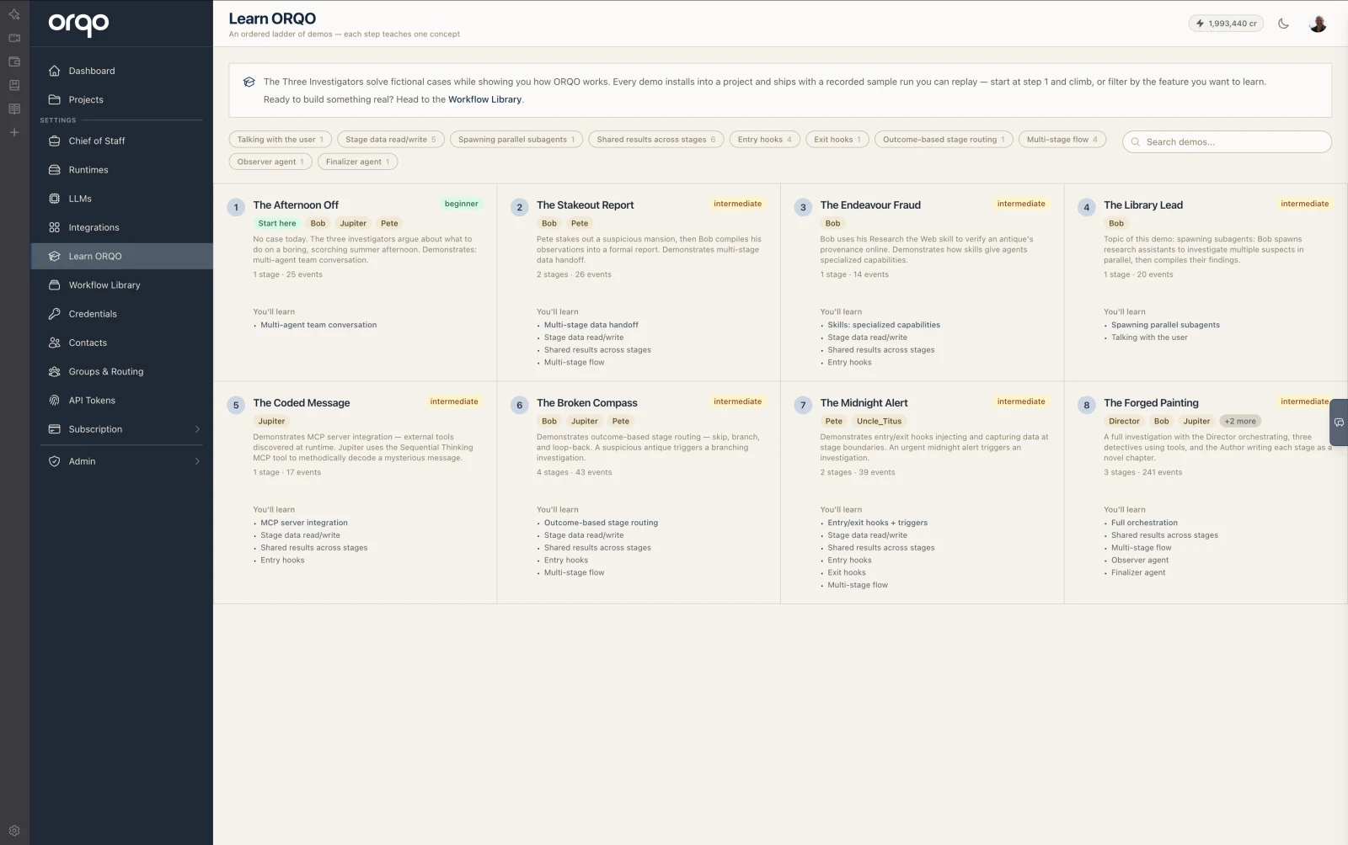Click the Uncle_Titus agent tag
1348x845 pixels.
coord(879,421)
